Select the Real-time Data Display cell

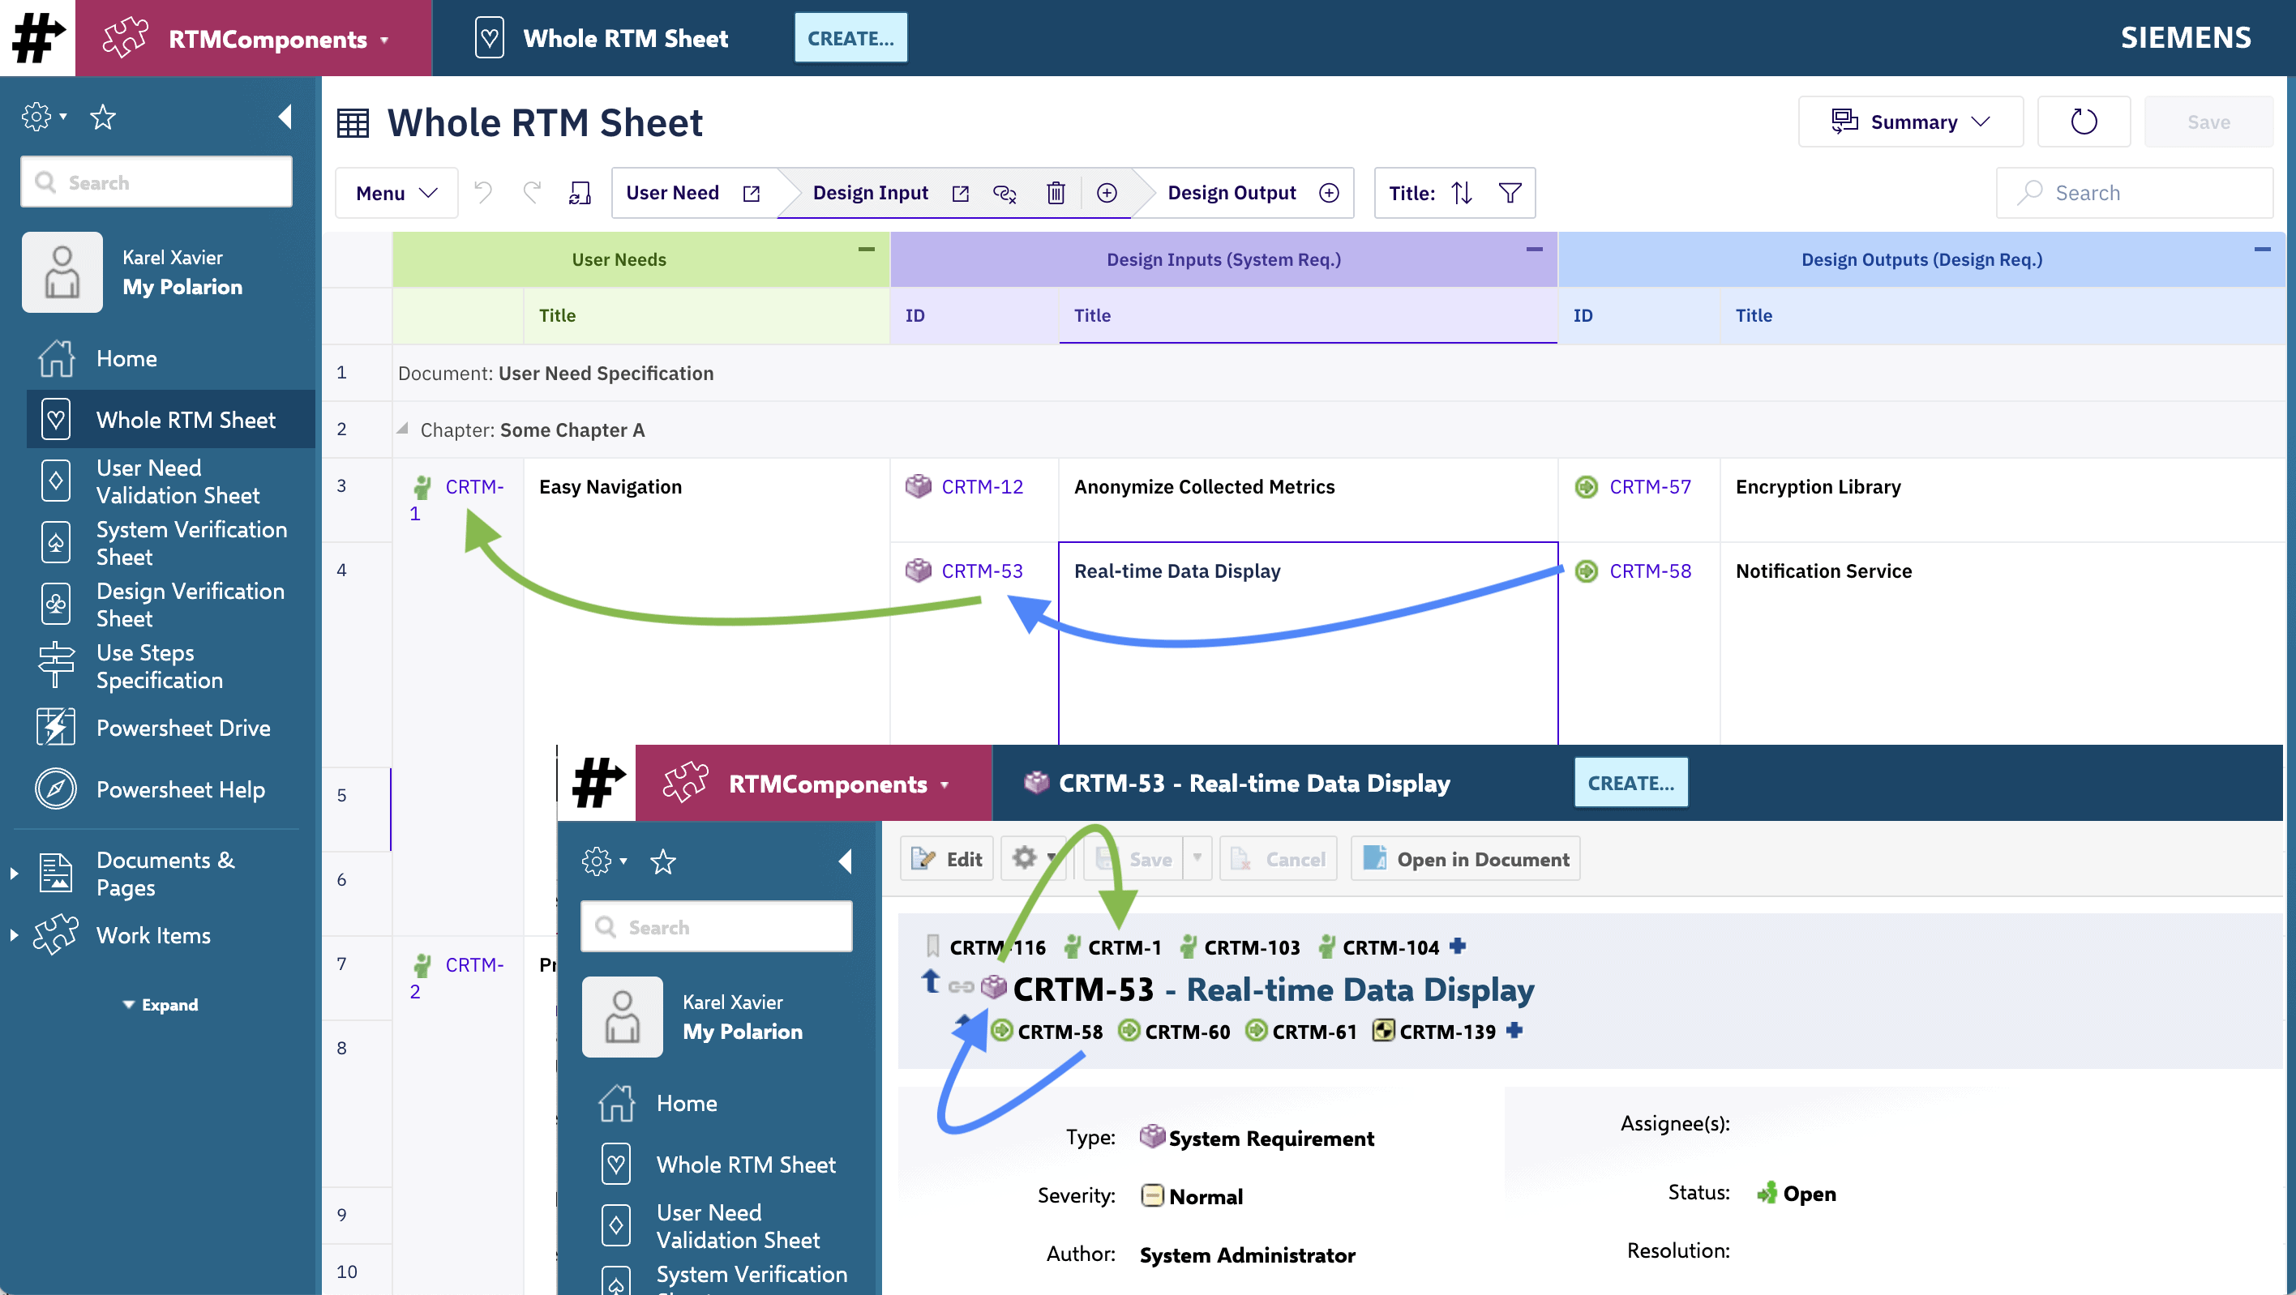pos(1308,643)
